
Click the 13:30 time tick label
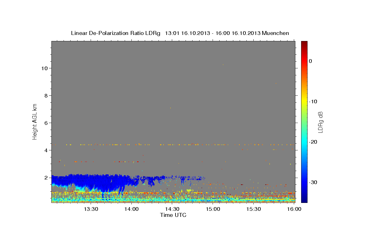click(x=91, y=209)
